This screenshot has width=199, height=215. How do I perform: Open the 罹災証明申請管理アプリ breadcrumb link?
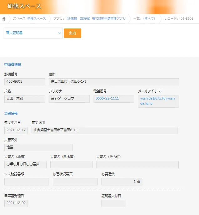(89, 19)
